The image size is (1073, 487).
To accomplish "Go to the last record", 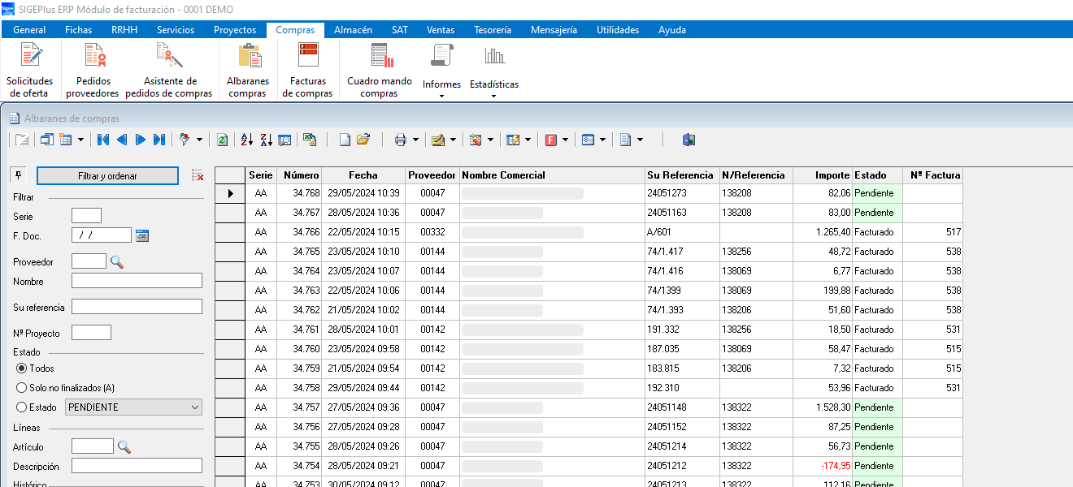I will click(x=159, y=140).
